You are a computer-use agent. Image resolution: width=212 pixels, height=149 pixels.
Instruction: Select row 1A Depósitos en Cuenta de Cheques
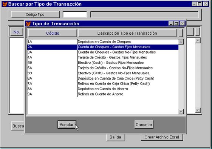(x=103, y=42)
